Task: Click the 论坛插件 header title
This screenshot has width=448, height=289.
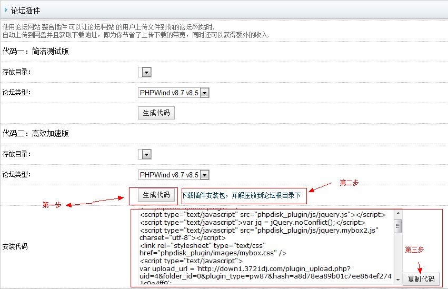Action: [25, 11]
